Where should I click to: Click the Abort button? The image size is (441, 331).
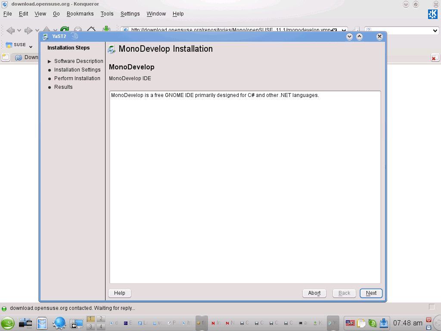(314, 293)
